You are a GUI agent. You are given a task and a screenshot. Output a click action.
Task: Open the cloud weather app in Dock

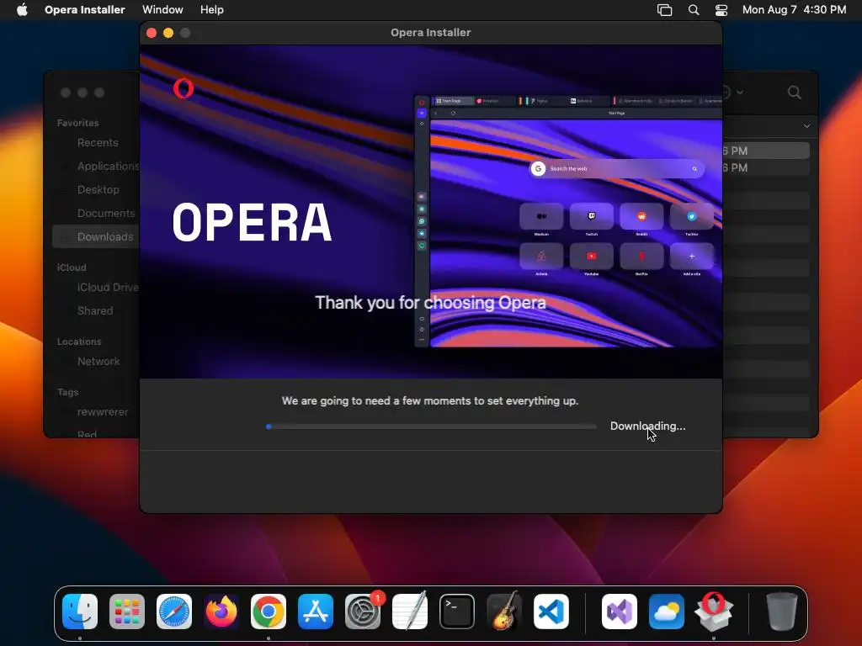pyautogui.click(x=667, y=612)
